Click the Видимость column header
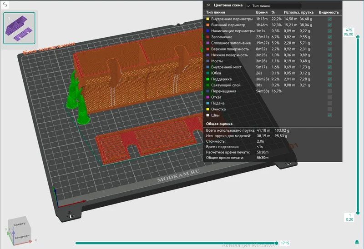 point(329,12)
